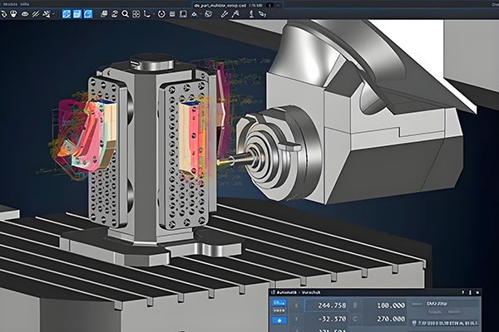This screenshot has height=332, width=499.
Task: Toggle the third blue highlighted view button
Action: pyautogui.click(x=88, y=14)
